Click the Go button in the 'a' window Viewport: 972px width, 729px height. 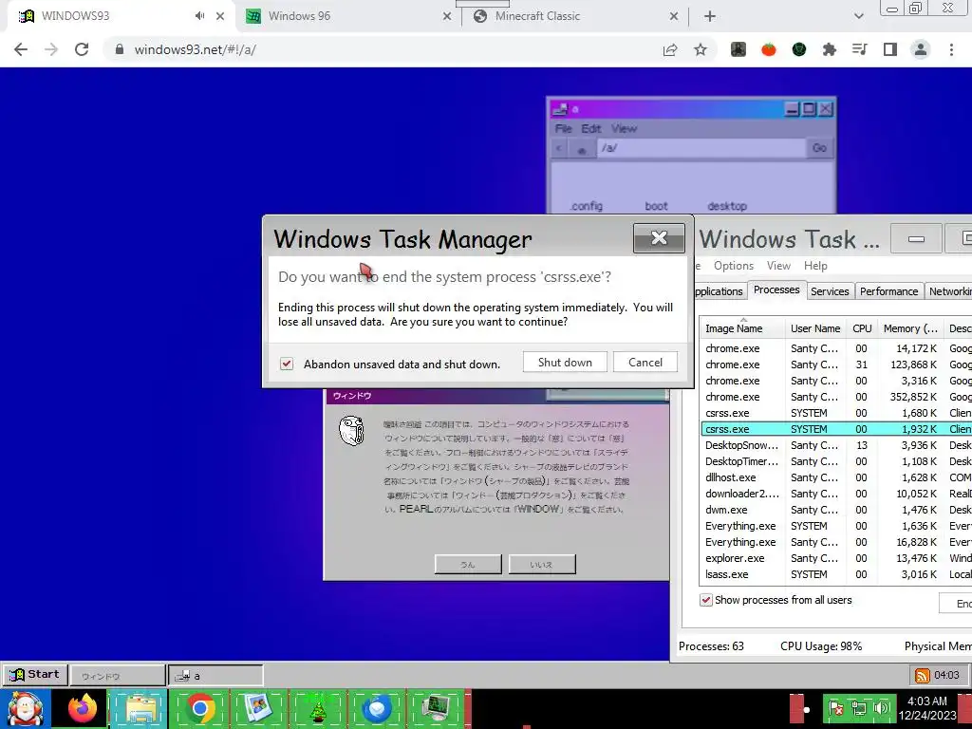tap(819, 147)
